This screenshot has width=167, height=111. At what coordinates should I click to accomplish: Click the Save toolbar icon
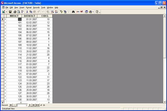(10, 12)
